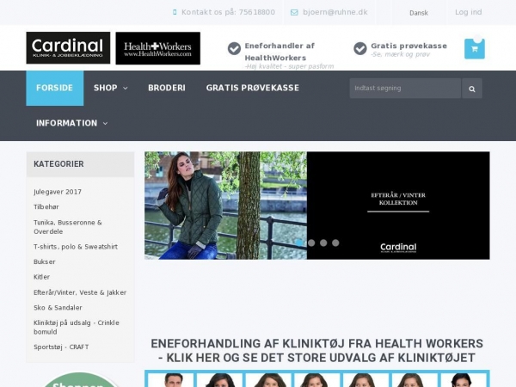Viewport: 516px width, 387px height.
Task: Open category Tunika, Busseronne & Overdele
Action: [x=68, y=227]
